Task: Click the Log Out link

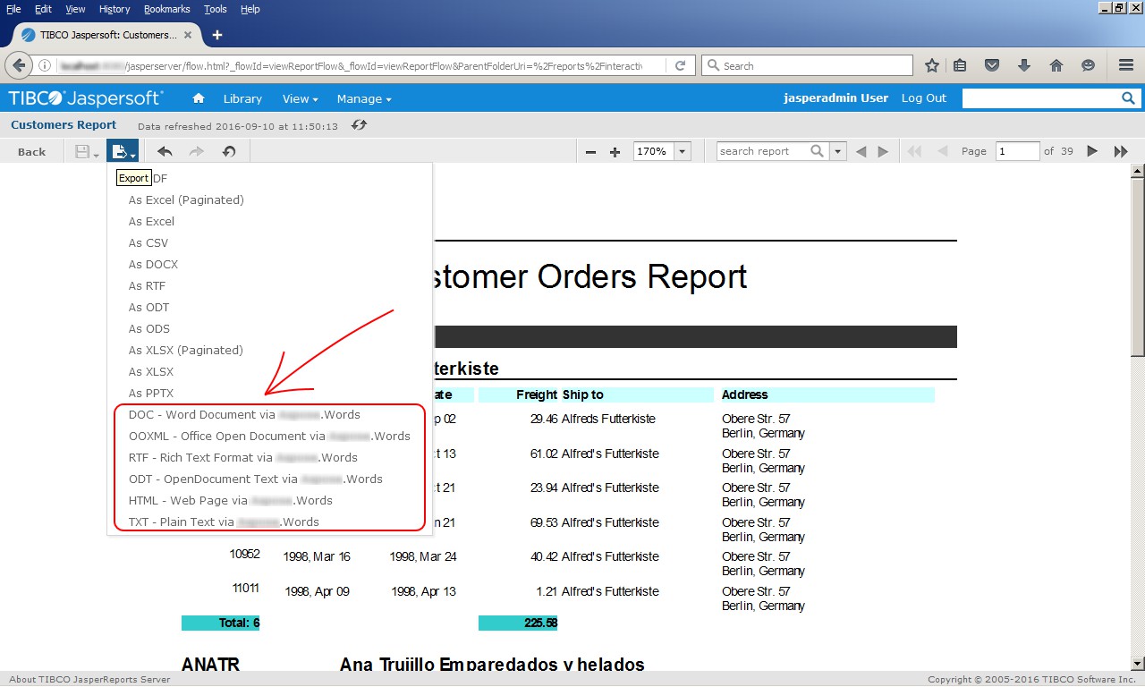Action: (x=923, y=98)
